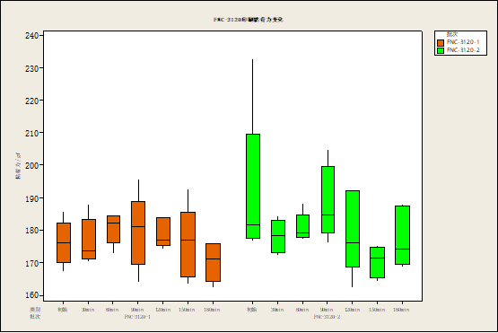Image resolution: width=498 pixels, height=333 pixels.
Task: Click the orange 180min box for FNC-3120-1
Action: 213,262
